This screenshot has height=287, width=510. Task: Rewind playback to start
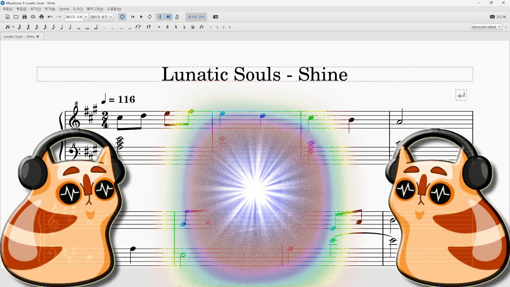click(x=133, y=17)
